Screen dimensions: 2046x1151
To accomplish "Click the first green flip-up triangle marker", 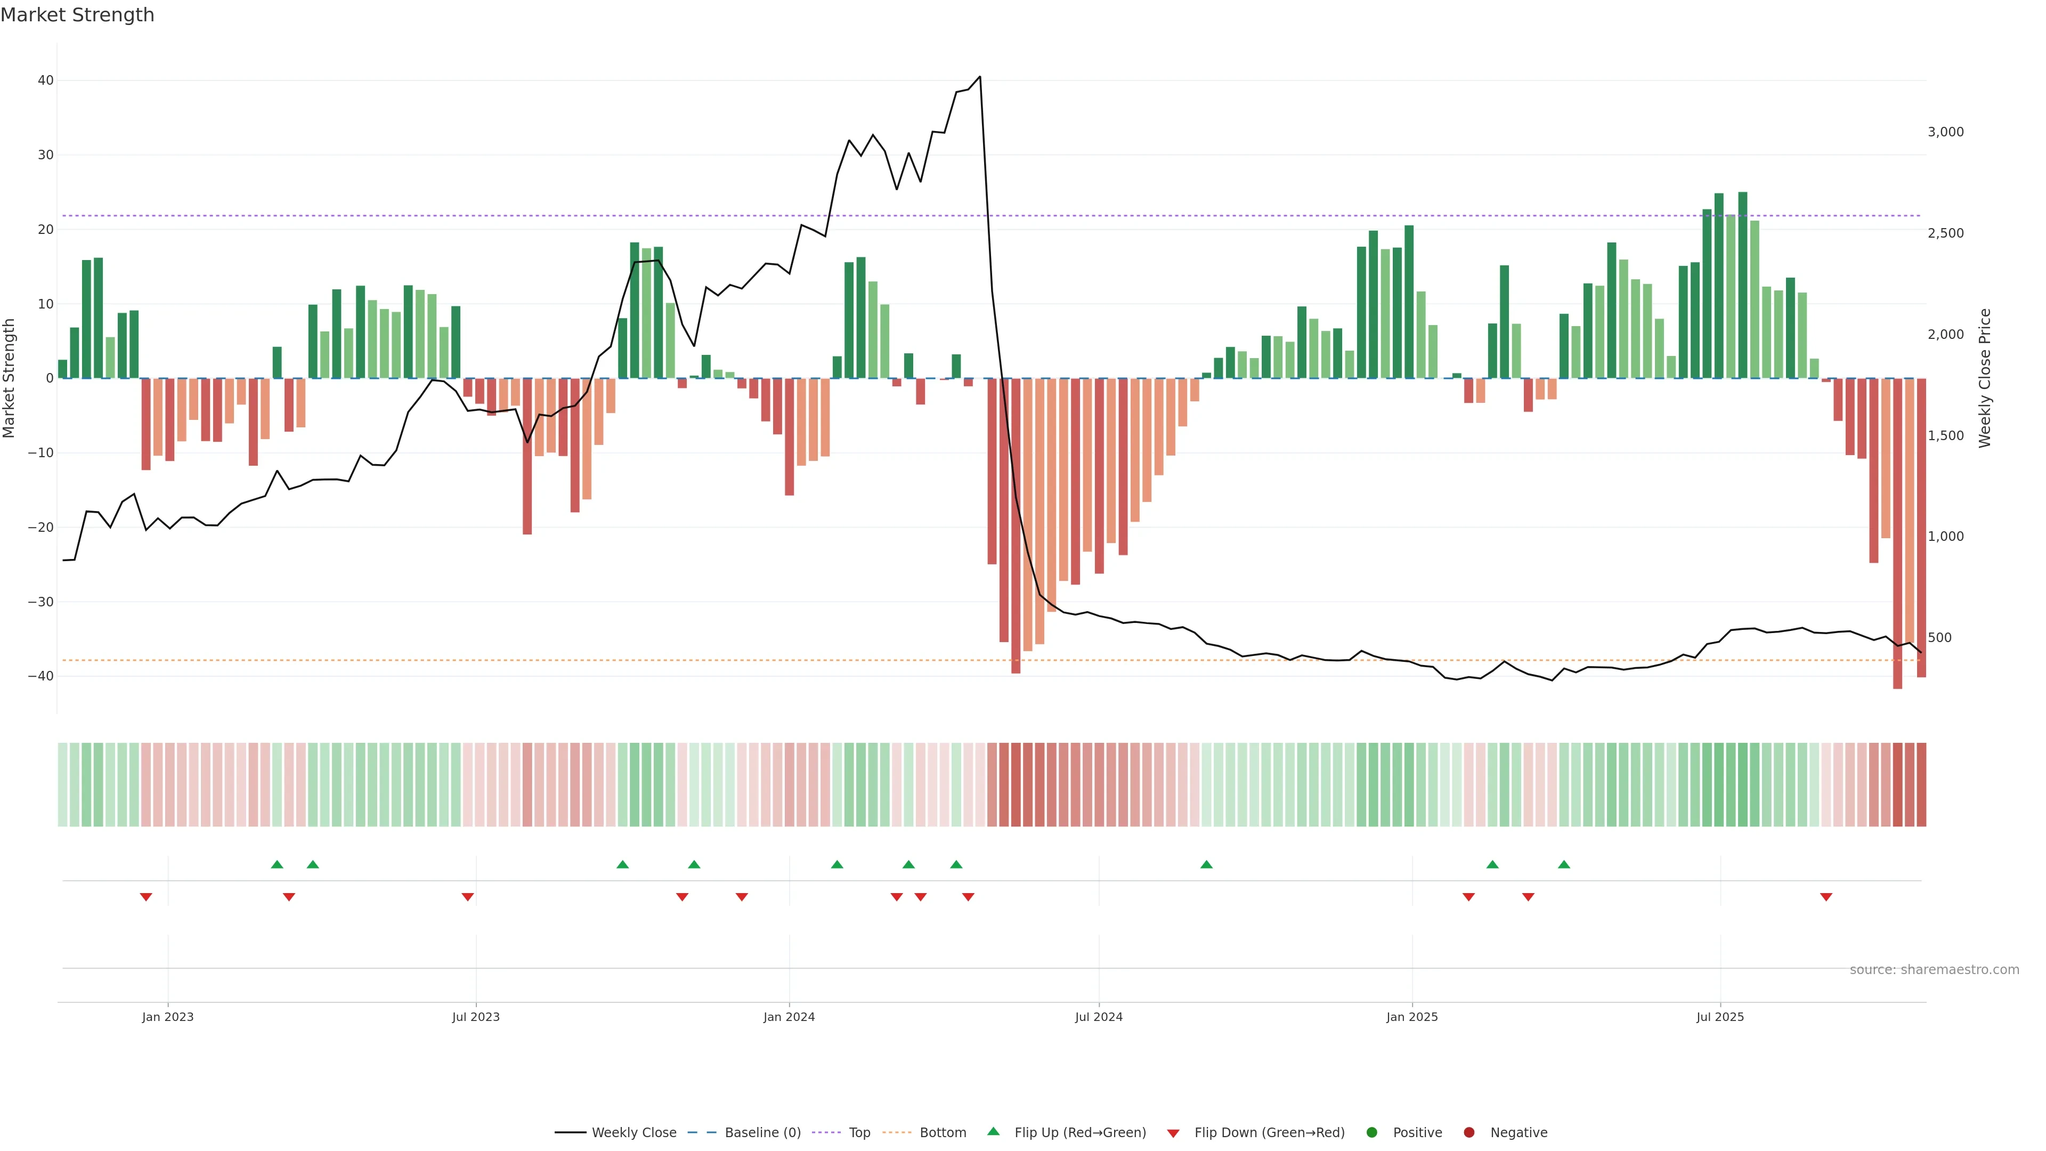I will (277, 864).
